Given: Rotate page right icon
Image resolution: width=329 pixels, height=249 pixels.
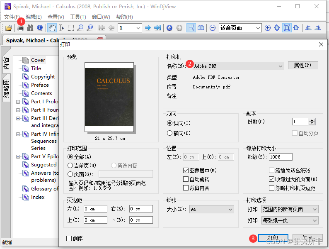Looking at the screenshot, I should (318, 28).
